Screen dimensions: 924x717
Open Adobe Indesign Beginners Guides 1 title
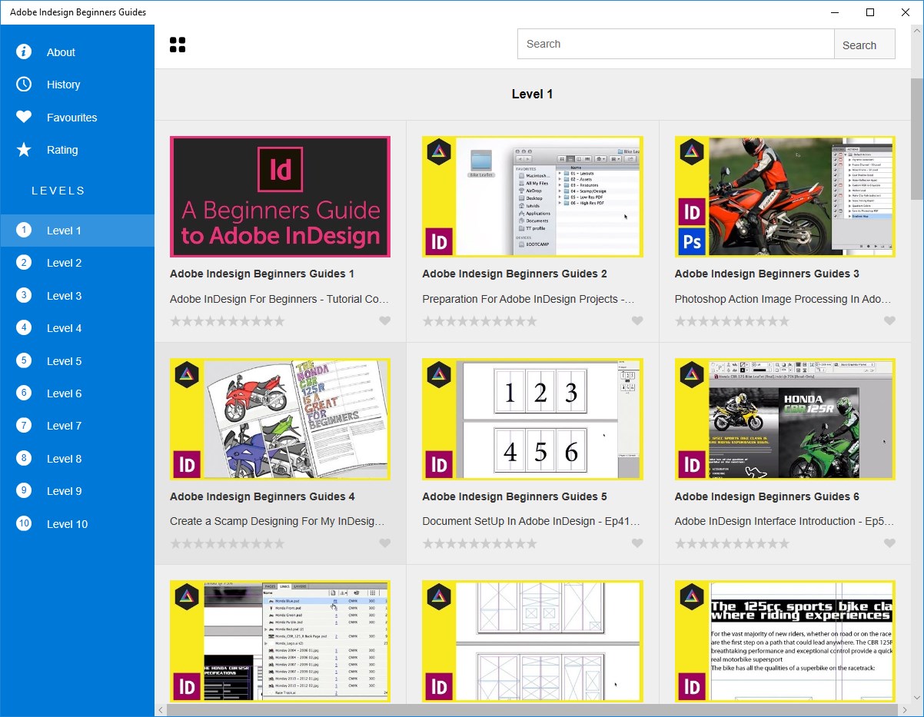(x=262, y=274)
